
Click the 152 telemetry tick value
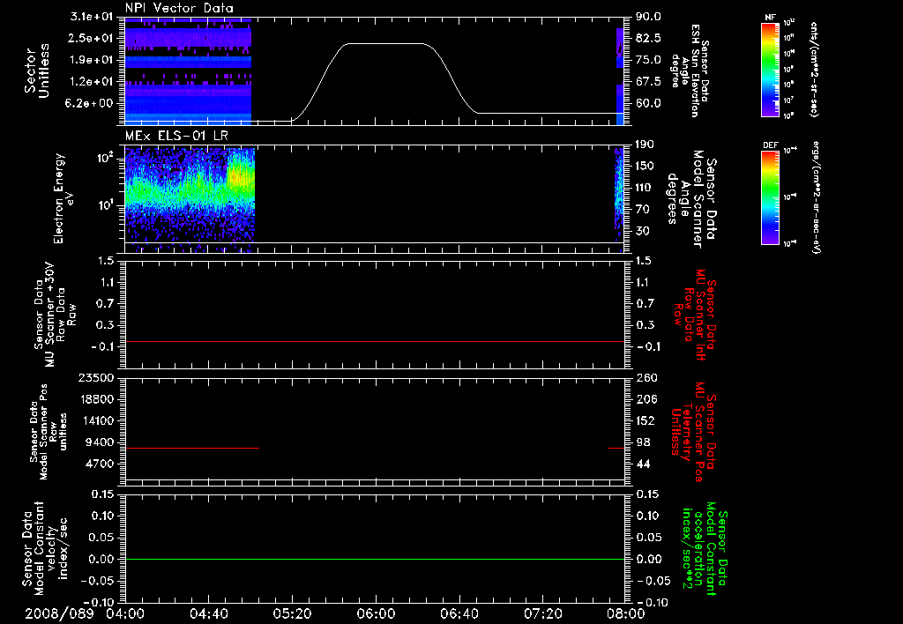pos(646,420)
